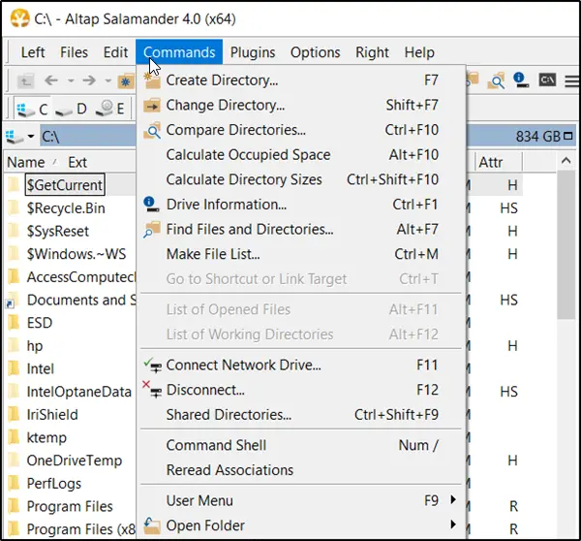Open back history dropdown arrow

click(x=71, y=80)
